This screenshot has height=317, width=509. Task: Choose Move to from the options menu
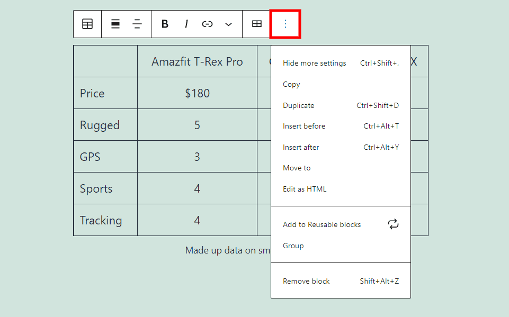pos(296,168)
